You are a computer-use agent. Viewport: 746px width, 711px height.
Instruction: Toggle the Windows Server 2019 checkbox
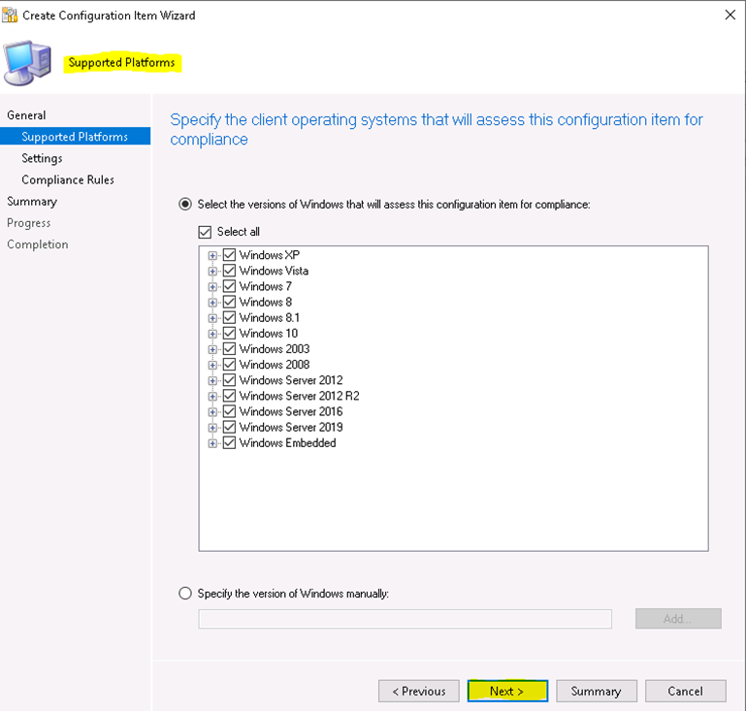[x=229, y=428]
